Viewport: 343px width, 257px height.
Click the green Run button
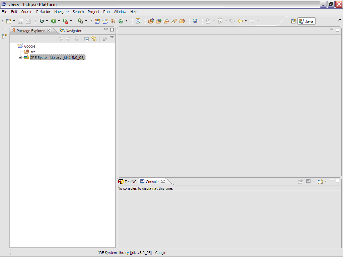point(54,21)
